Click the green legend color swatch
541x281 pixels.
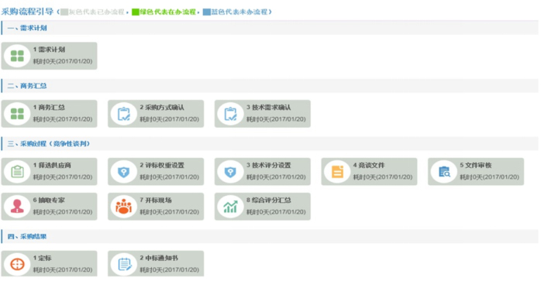[x=135, y=12]
